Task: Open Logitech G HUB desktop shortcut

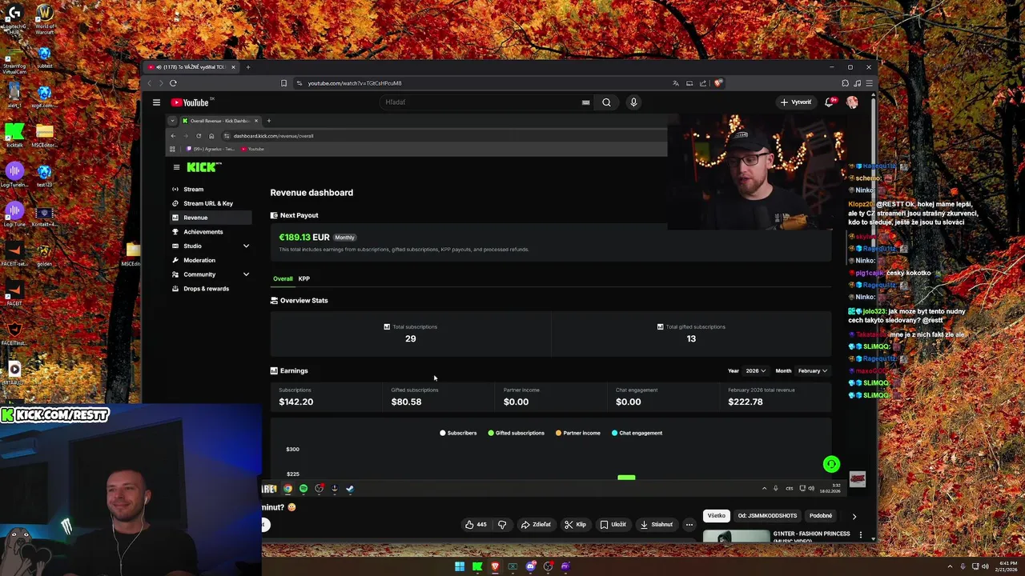Action: [x=14, y=18]
